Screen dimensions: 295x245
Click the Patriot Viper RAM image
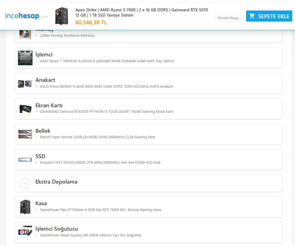pyautogui.click(x=25, y=134)
